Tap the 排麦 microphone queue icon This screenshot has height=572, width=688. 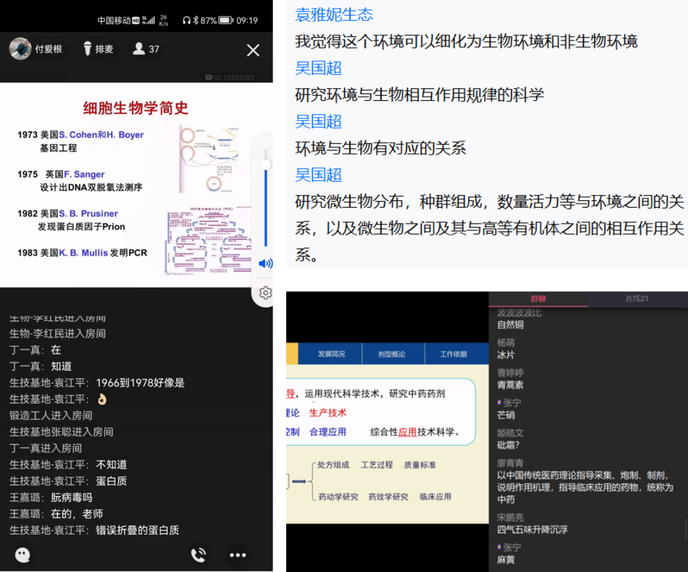88,49
